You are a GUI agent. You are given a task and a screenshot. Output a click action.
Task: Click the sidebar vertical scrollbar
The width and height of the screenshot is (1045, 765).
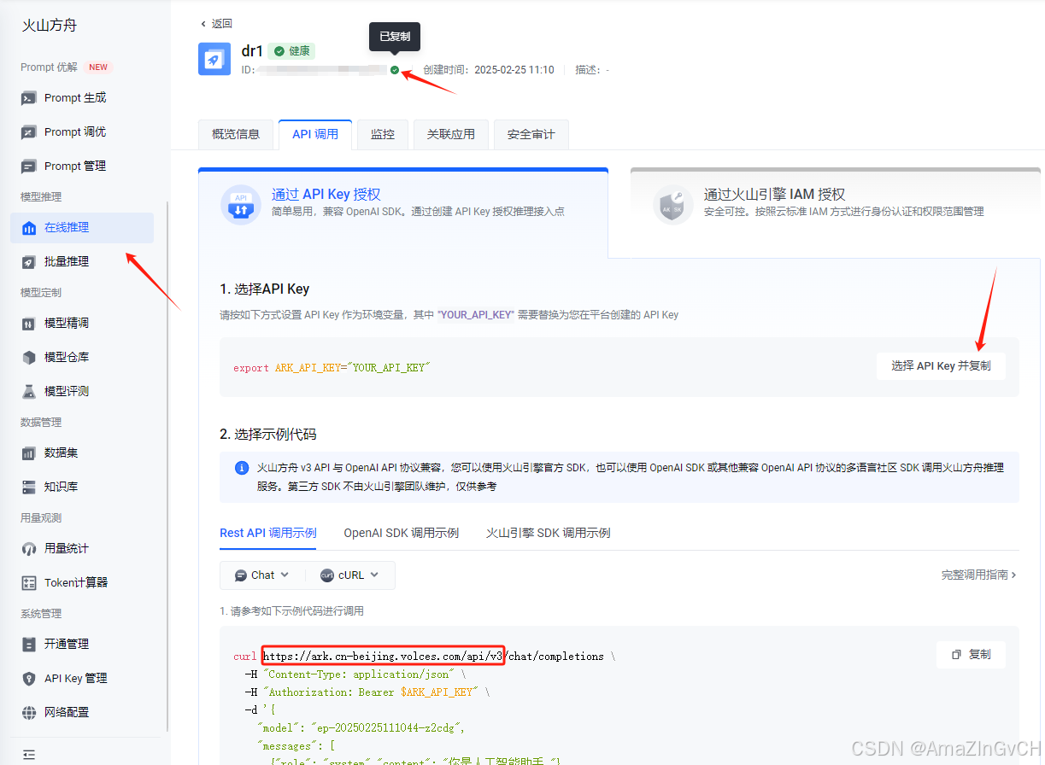point(167,465)
